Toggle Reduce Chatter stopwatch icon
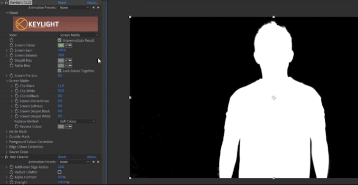This screenshot has width=358, height=185. click(11, 172)
